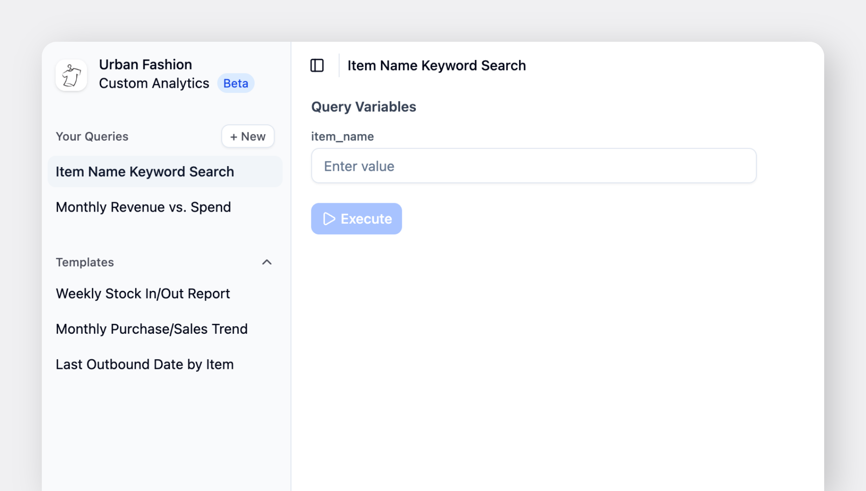Viewport: 866px width, 491px height.
Task: Focus the item_name Enter value field
Action: point(533,166)
